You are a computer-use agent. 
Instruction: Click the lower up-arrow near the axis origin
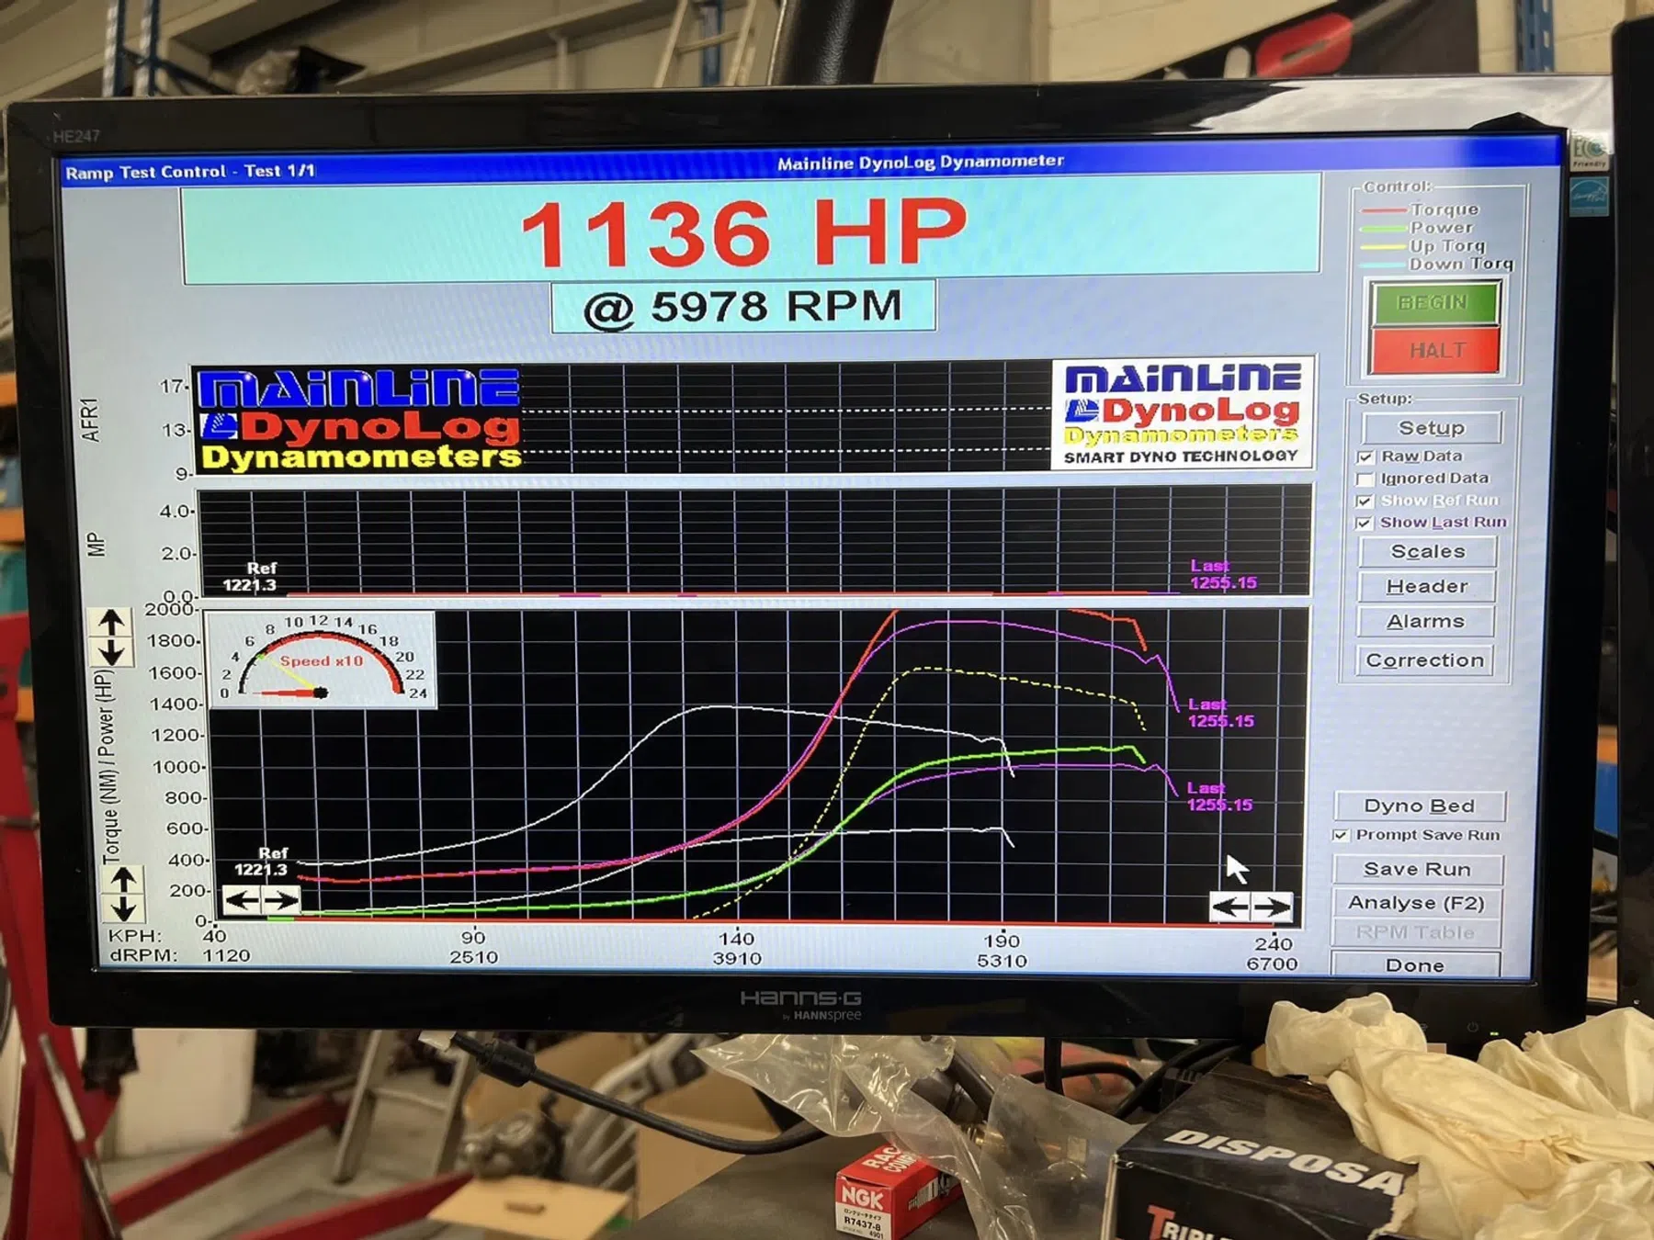[123, 879]
